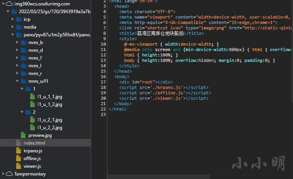Screen dimensions: 293x179
Task: Open l1_u_1_1.jpg in the file tree
Action: 50,97
